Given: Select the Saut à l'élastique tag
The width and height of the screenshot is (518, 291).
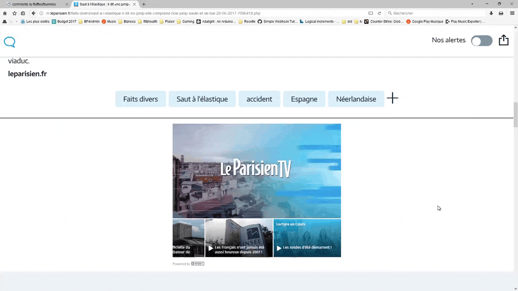Looking at the screenshot, I should point(202,99).
